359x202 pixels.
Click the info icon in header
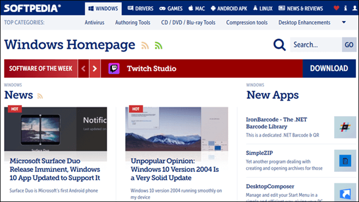point(345,8)
